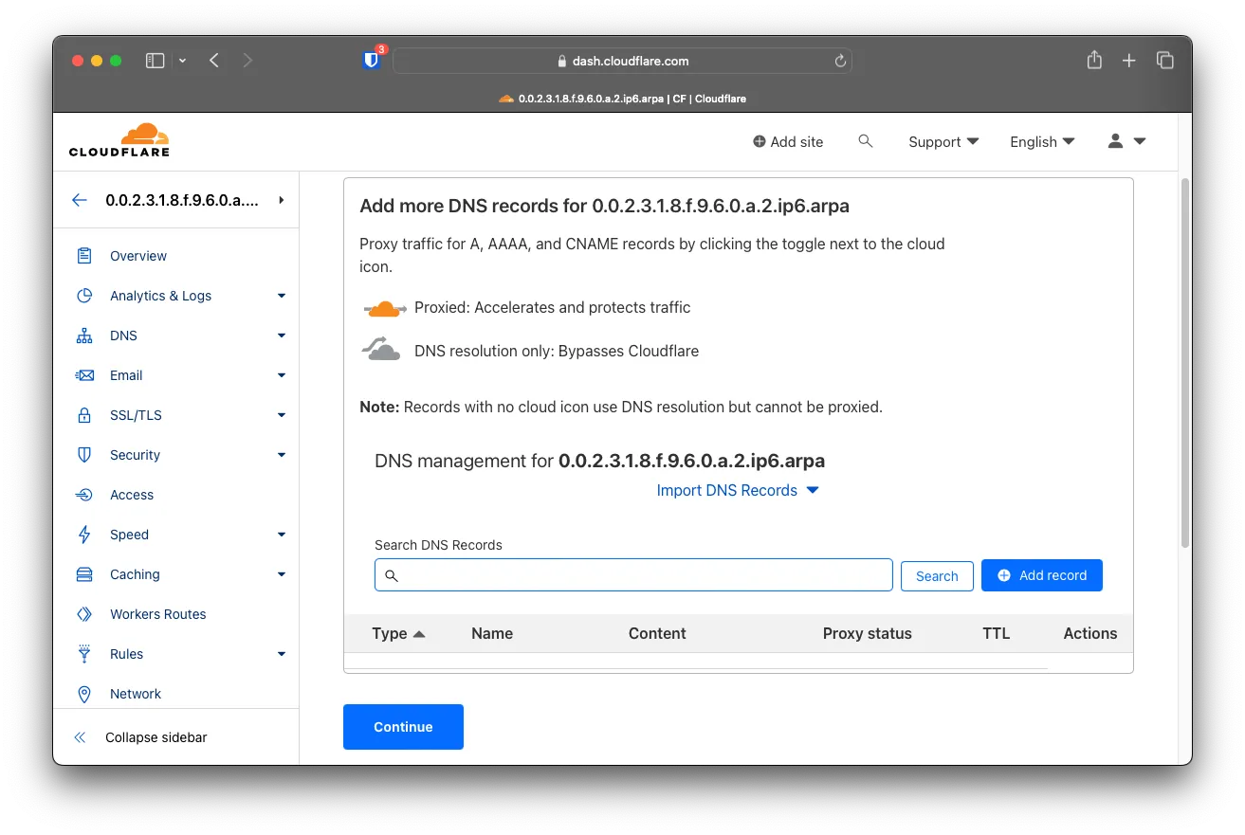This screenshot has width=1245, height=835.
Task: Open the Safari share icon
Action: coord(1094,61)
